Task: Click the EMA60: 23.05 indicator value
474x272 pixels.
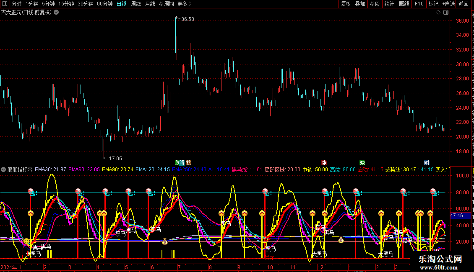Action: [84, 169]
